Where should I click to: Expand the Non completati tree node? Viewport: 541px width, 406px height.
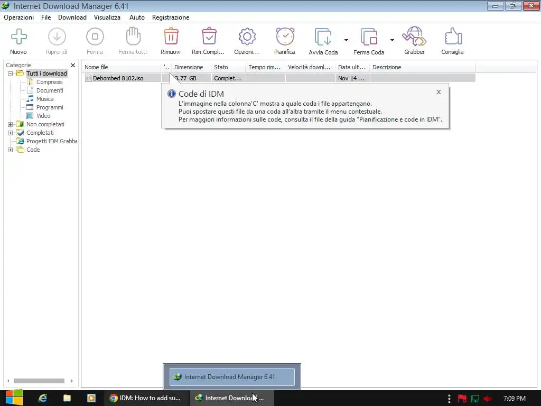pos(11,124)
